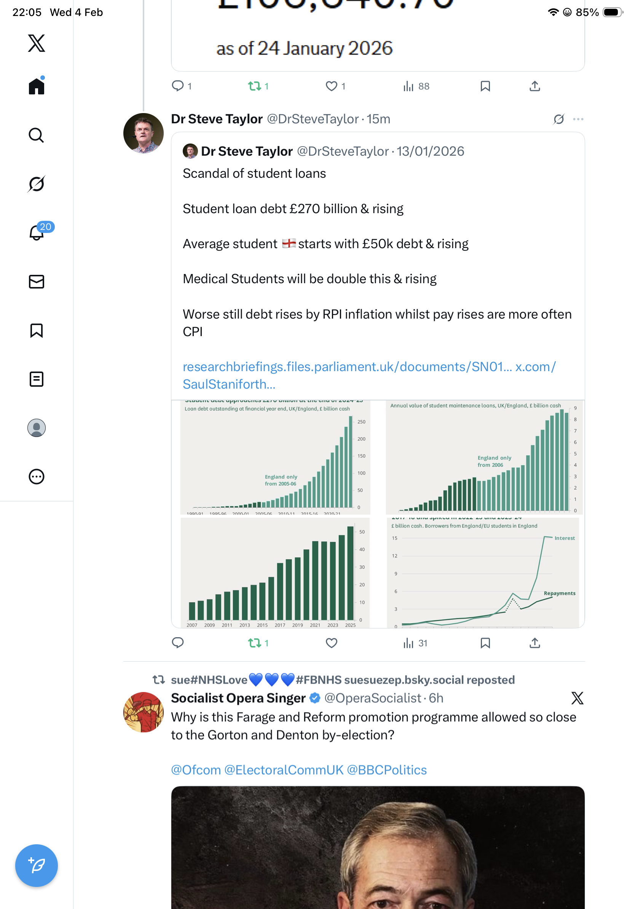
Task: Open the @ElectoralCommUK mention link
Action: tap(284, 770)
